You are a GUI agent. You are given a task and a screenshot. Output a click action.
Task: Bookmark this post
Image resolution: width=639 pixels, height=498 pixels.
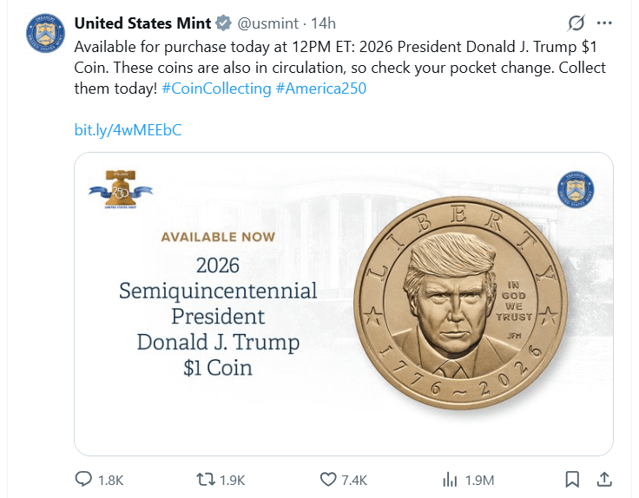click(572, 480)
